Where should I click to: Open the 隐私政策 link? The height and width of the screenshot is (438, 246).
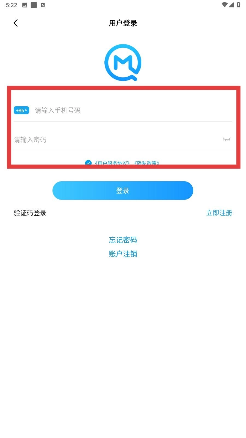tap(147, 163)
